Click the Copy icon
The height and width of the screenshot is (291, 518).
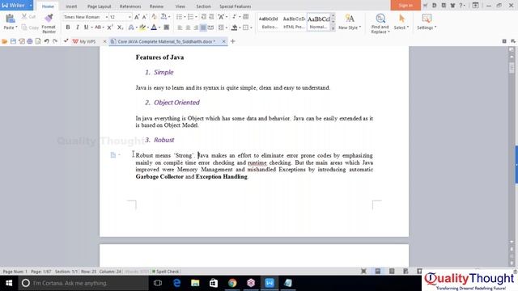pos(24,27)
